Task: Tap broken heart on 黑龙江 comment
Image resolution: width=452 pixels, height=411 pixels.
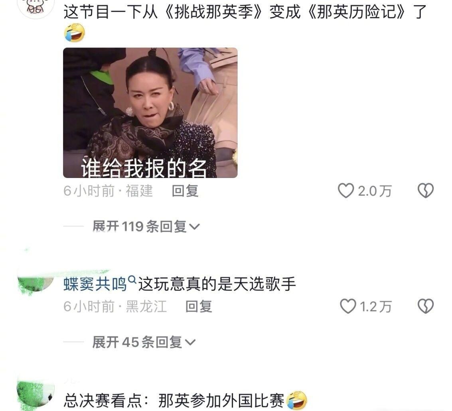Action: pyautogui.click(x=426, y=306)
